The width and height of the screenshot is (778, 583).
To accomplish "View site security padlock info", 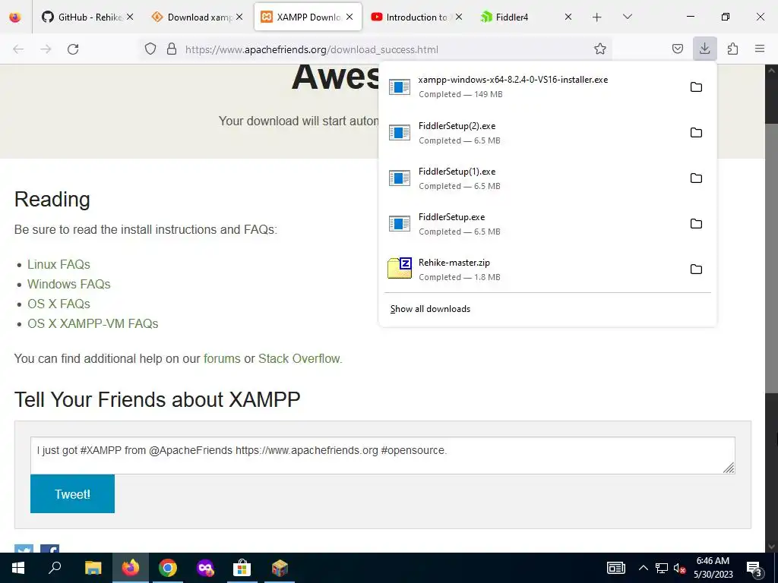I will [x=172, y=49].
